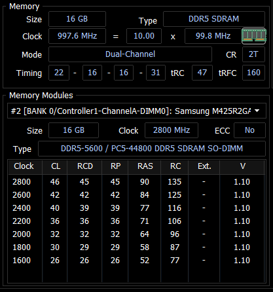Click RC value 125 in the 2600 row

click(175, 195)
